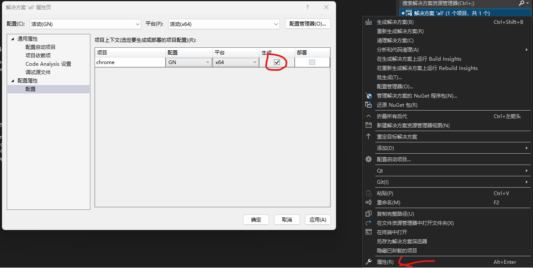Click the 配置管理器(O) button
533x268 pixels.
pos(307,23)
